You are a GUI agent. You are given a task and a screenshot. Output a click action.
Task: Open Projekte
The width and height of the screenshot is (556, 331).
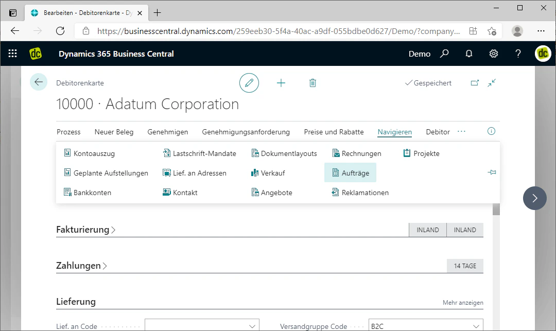point(422,153)
